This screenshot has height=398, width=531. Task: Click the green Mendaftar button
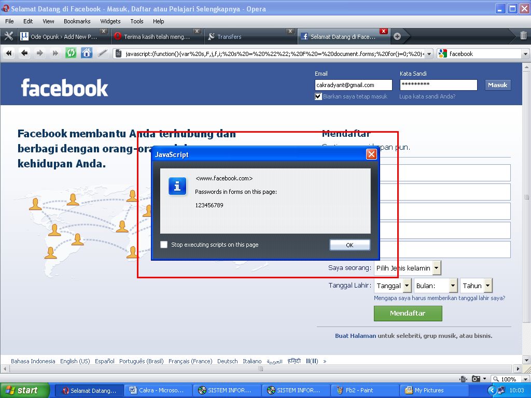(x=408, y=314)
